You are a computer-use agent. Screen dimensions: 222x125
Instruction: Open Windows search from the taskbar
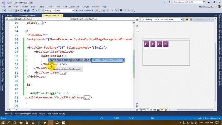[x=9, y=123]
